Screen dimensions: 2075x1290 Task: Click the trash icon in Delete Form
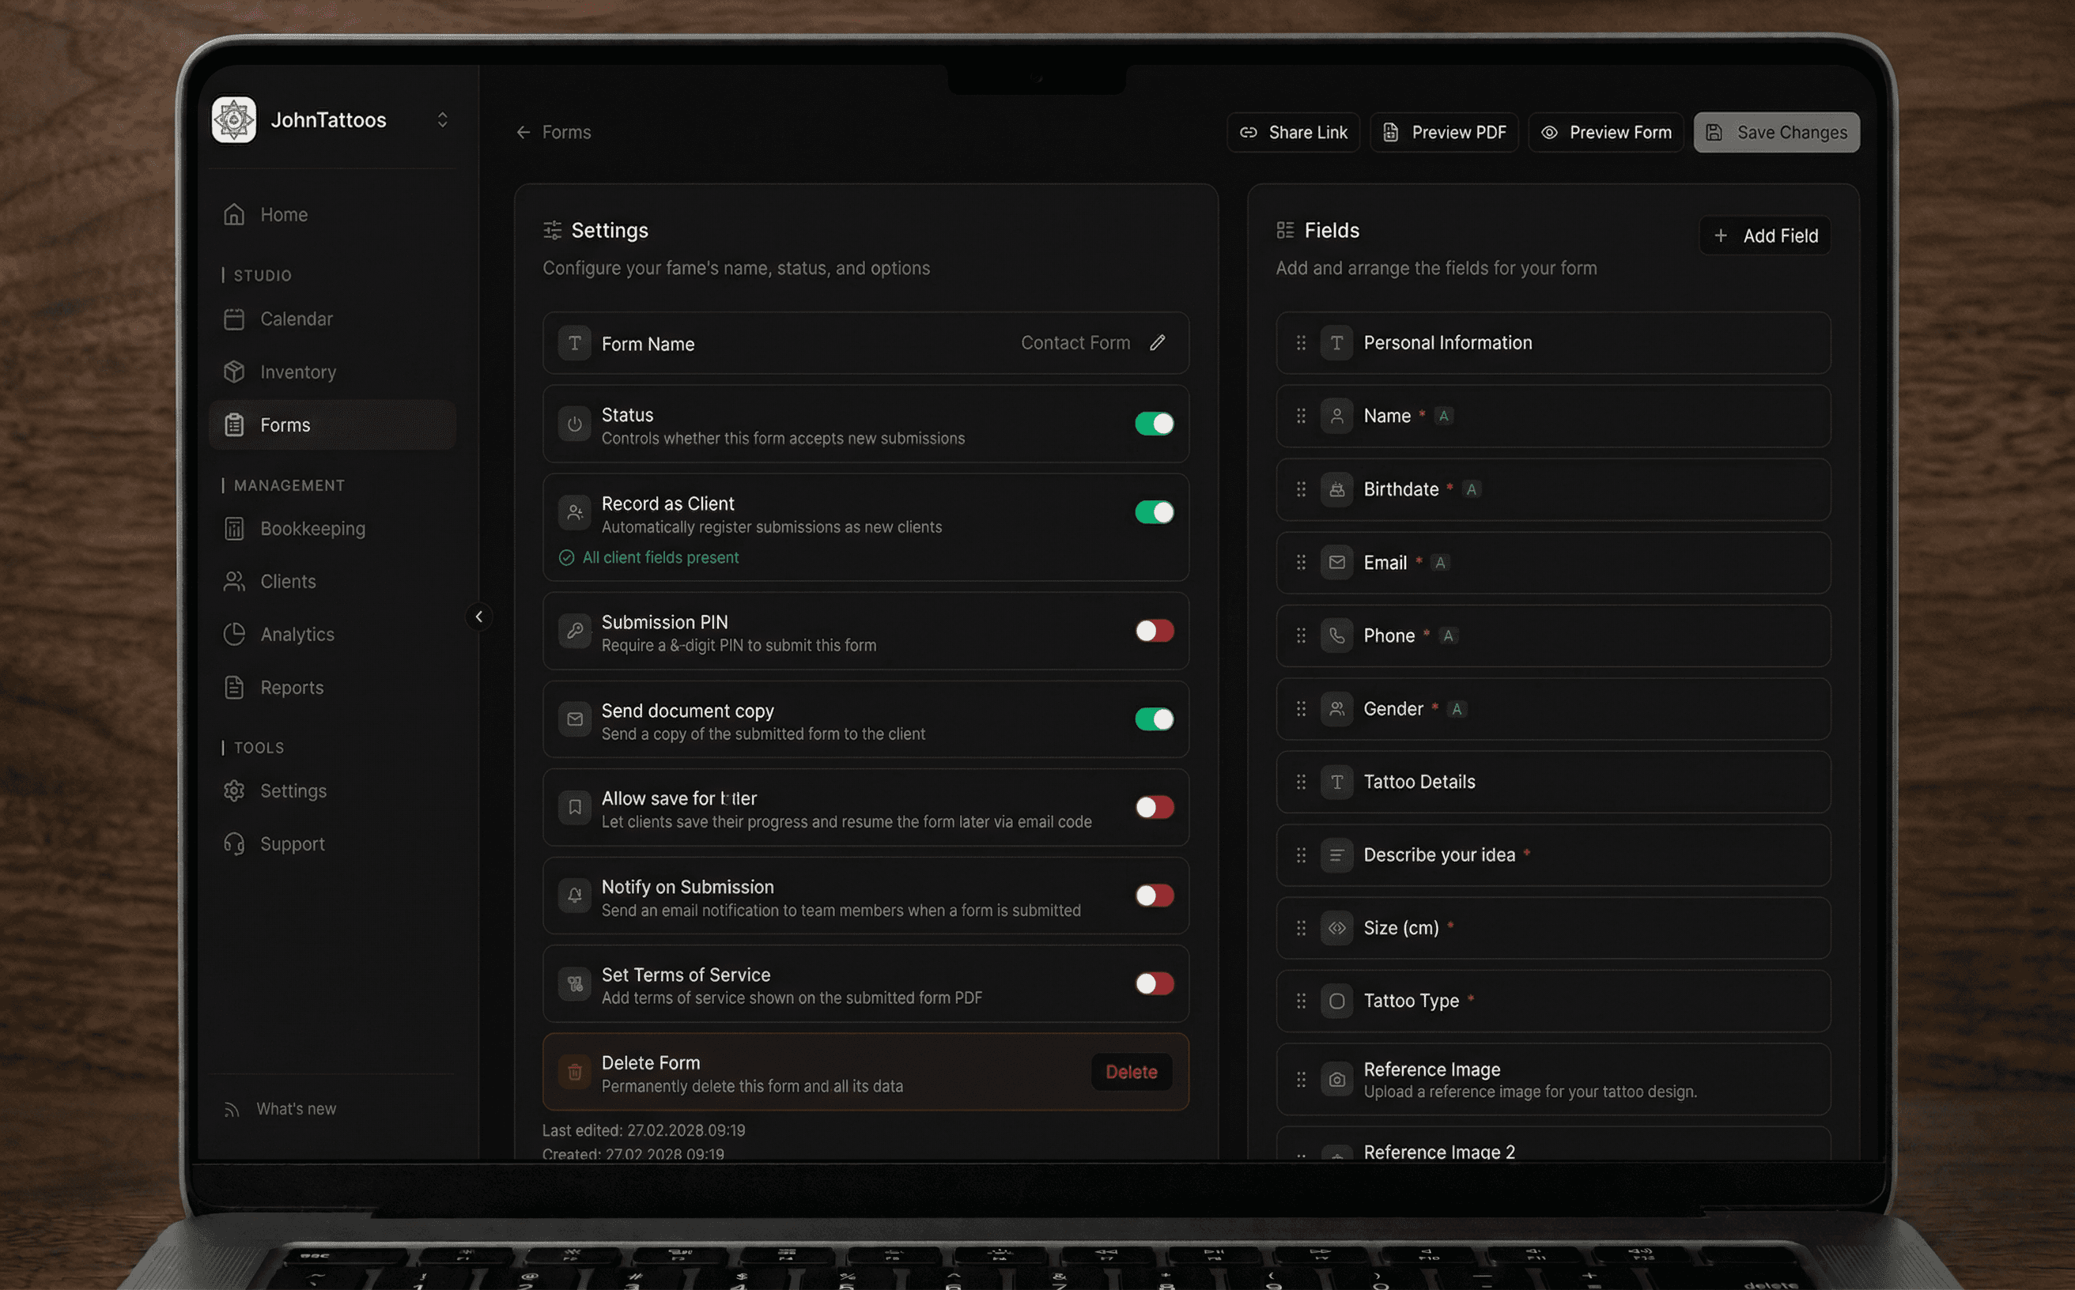(574, 1073)
